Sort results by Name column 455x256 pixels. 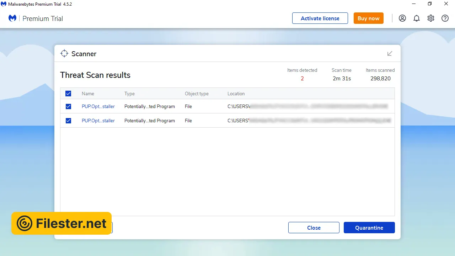pos(88,94)
